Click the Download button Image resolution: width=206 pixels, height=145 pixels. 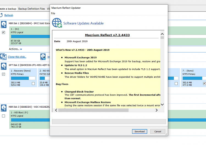pyautogui.click(x=140, y=132)
